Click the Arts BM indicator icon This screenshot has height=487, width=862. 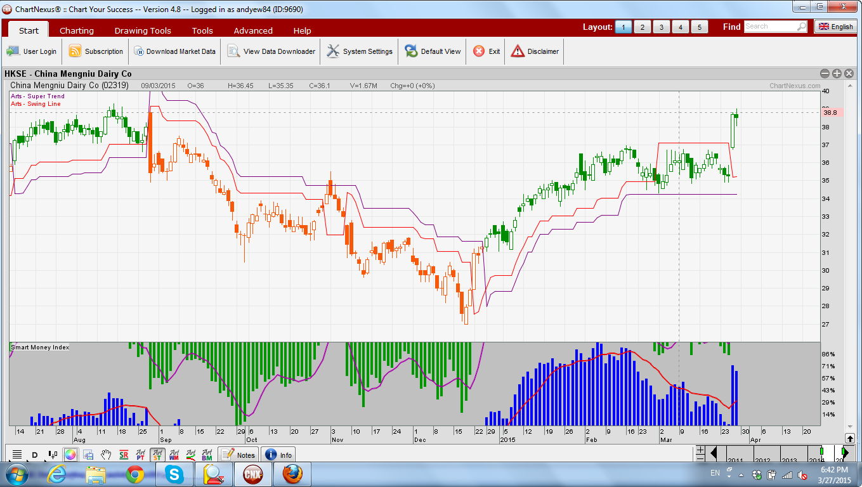click(207, 455)
